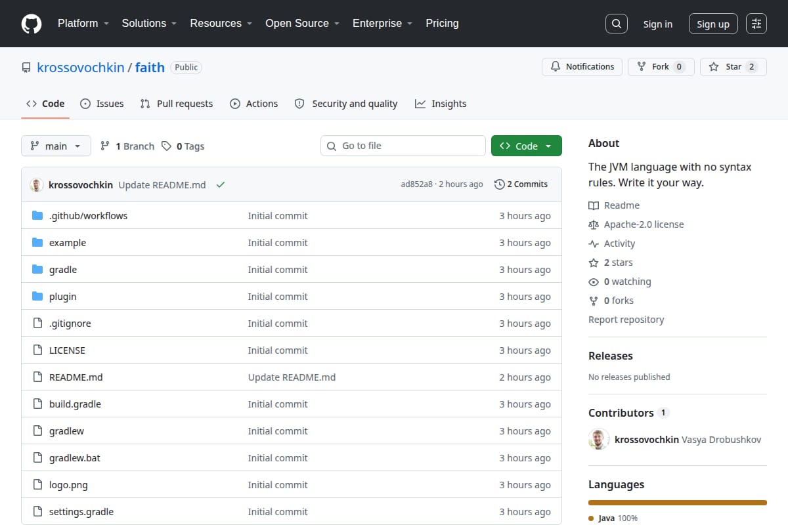
Task: View 0 watching link
Action: click(x=620, y=282)
